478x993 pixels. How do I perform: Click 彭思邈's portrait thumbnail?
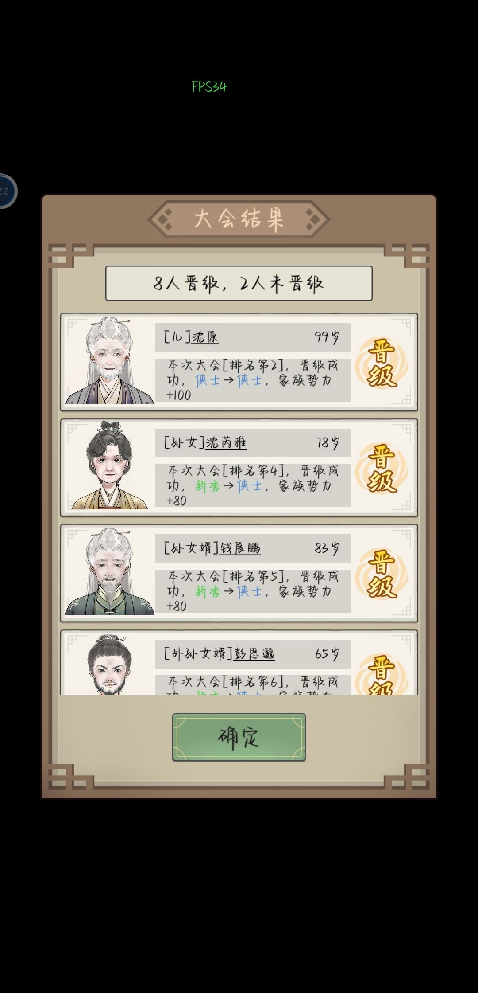109,664
